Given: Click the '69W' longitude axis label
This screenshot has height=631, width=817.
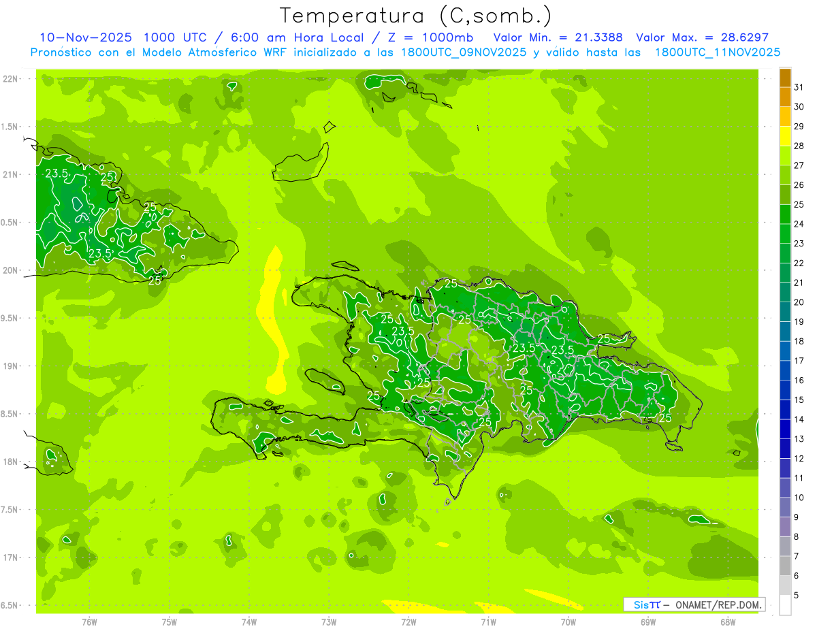Looking at the screenshot, I should 648,621.
